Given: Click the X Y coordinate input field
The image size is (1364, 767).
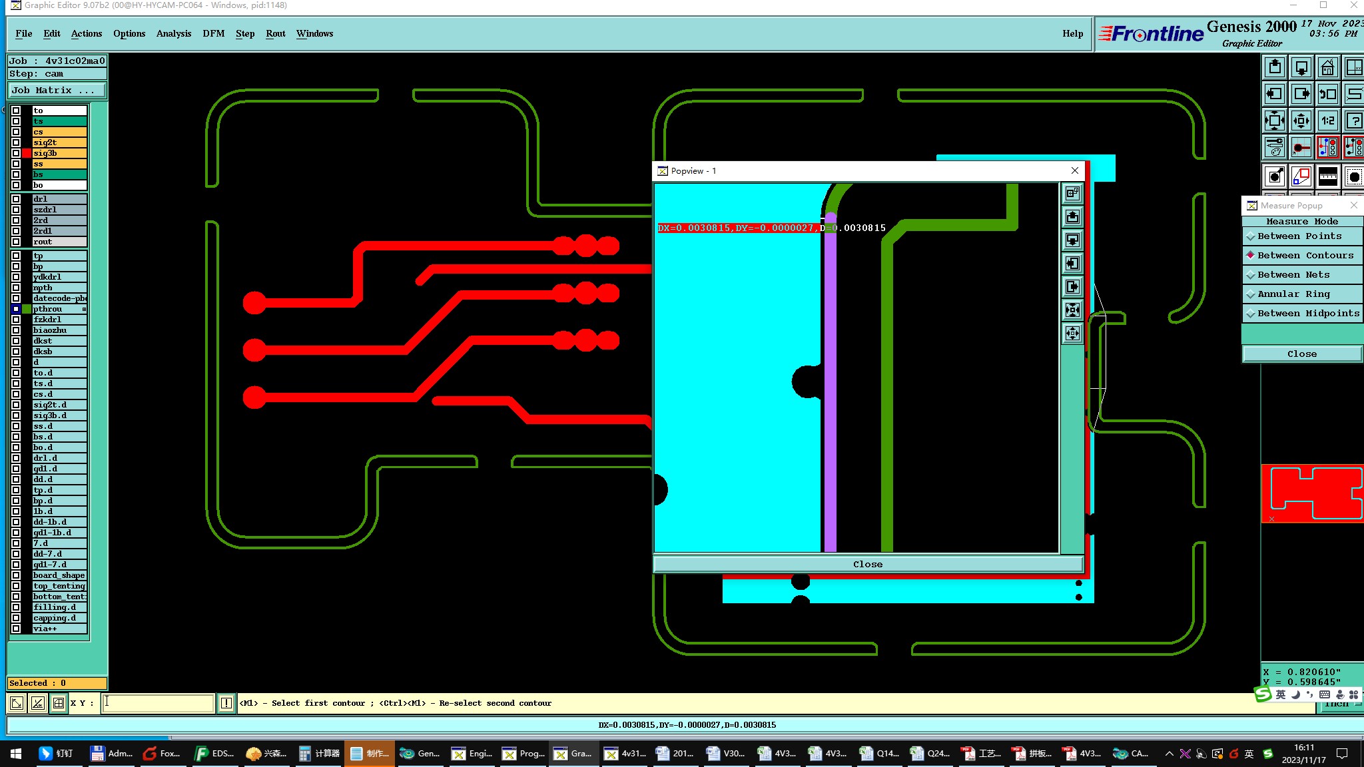Looking at the screenshot, I should (x=159, y=703).
